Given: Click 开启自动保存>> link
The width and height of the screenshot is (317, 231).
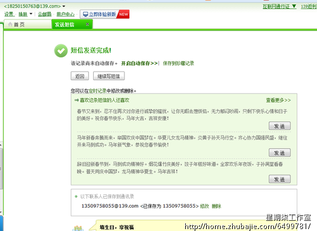Looking at the screenshot, I should 139,63.
